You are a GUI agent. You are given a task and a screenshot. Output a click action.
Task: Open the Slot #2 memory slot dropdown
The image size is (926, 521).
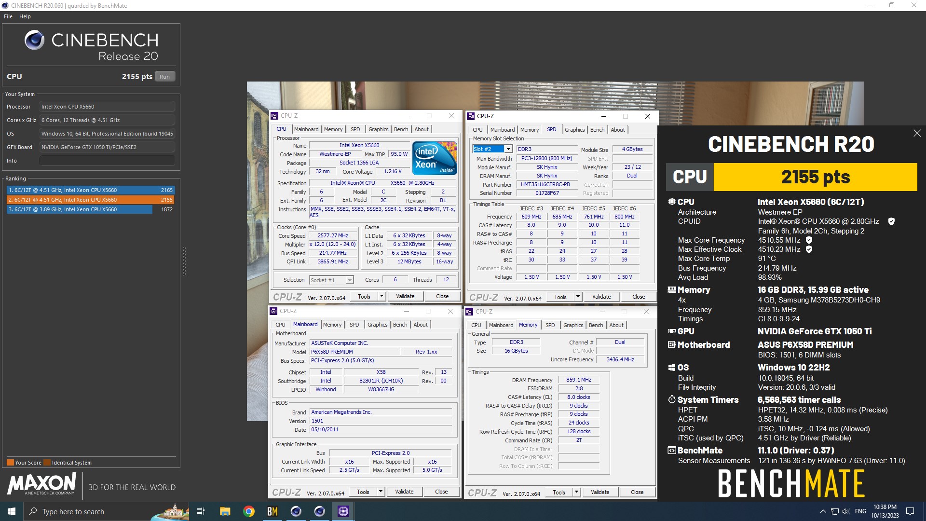(x=492, y=149)
